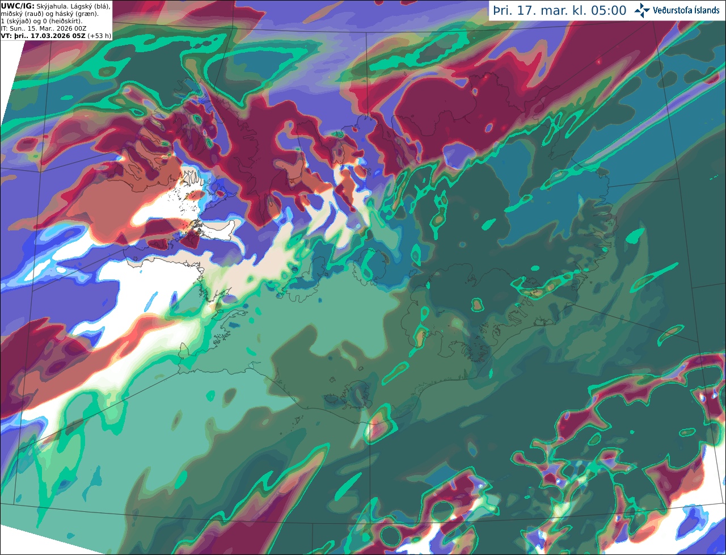726x555 pixels.
Task: Click the '(+53 h)' forecast offset text
Action: pyautogui.click(x=99, y=36)
